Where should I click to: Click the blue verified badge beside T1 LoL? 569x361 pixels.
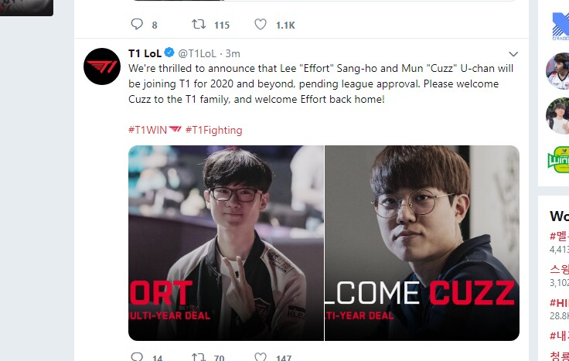tap(169, 53)
